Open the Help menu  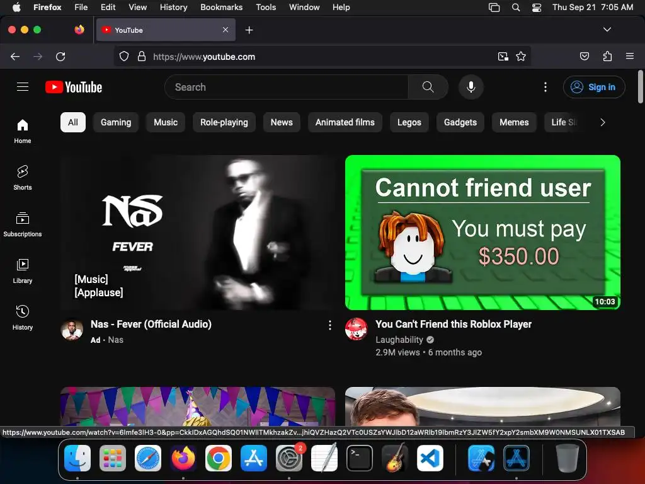click(x=341, y=8)
